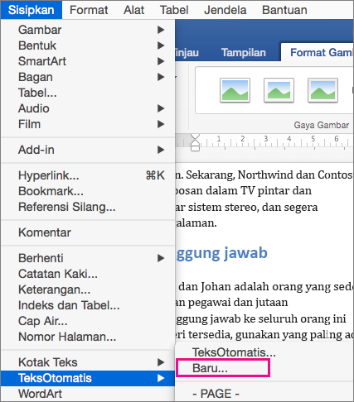
Task: Open the Jendela menu
Action: click(x=225, y=10)
